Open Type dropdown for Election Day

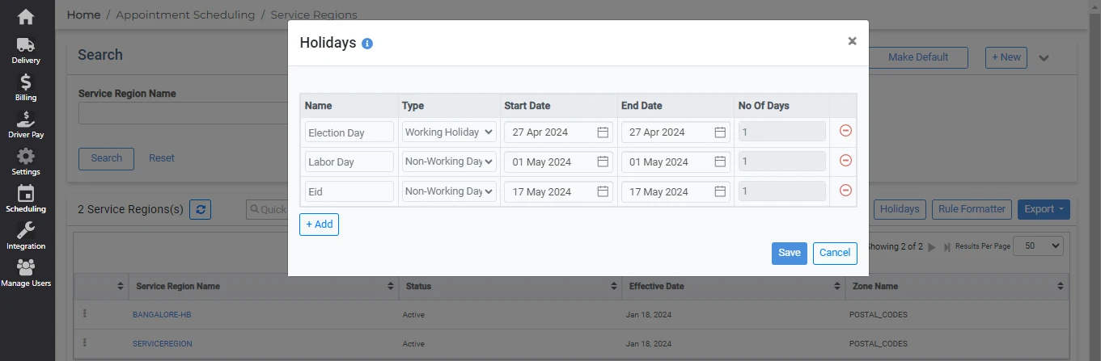click(x=449, y=132)
